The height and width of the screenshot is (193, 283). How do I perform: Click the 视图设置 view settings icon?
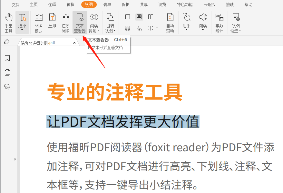(236, 17)
